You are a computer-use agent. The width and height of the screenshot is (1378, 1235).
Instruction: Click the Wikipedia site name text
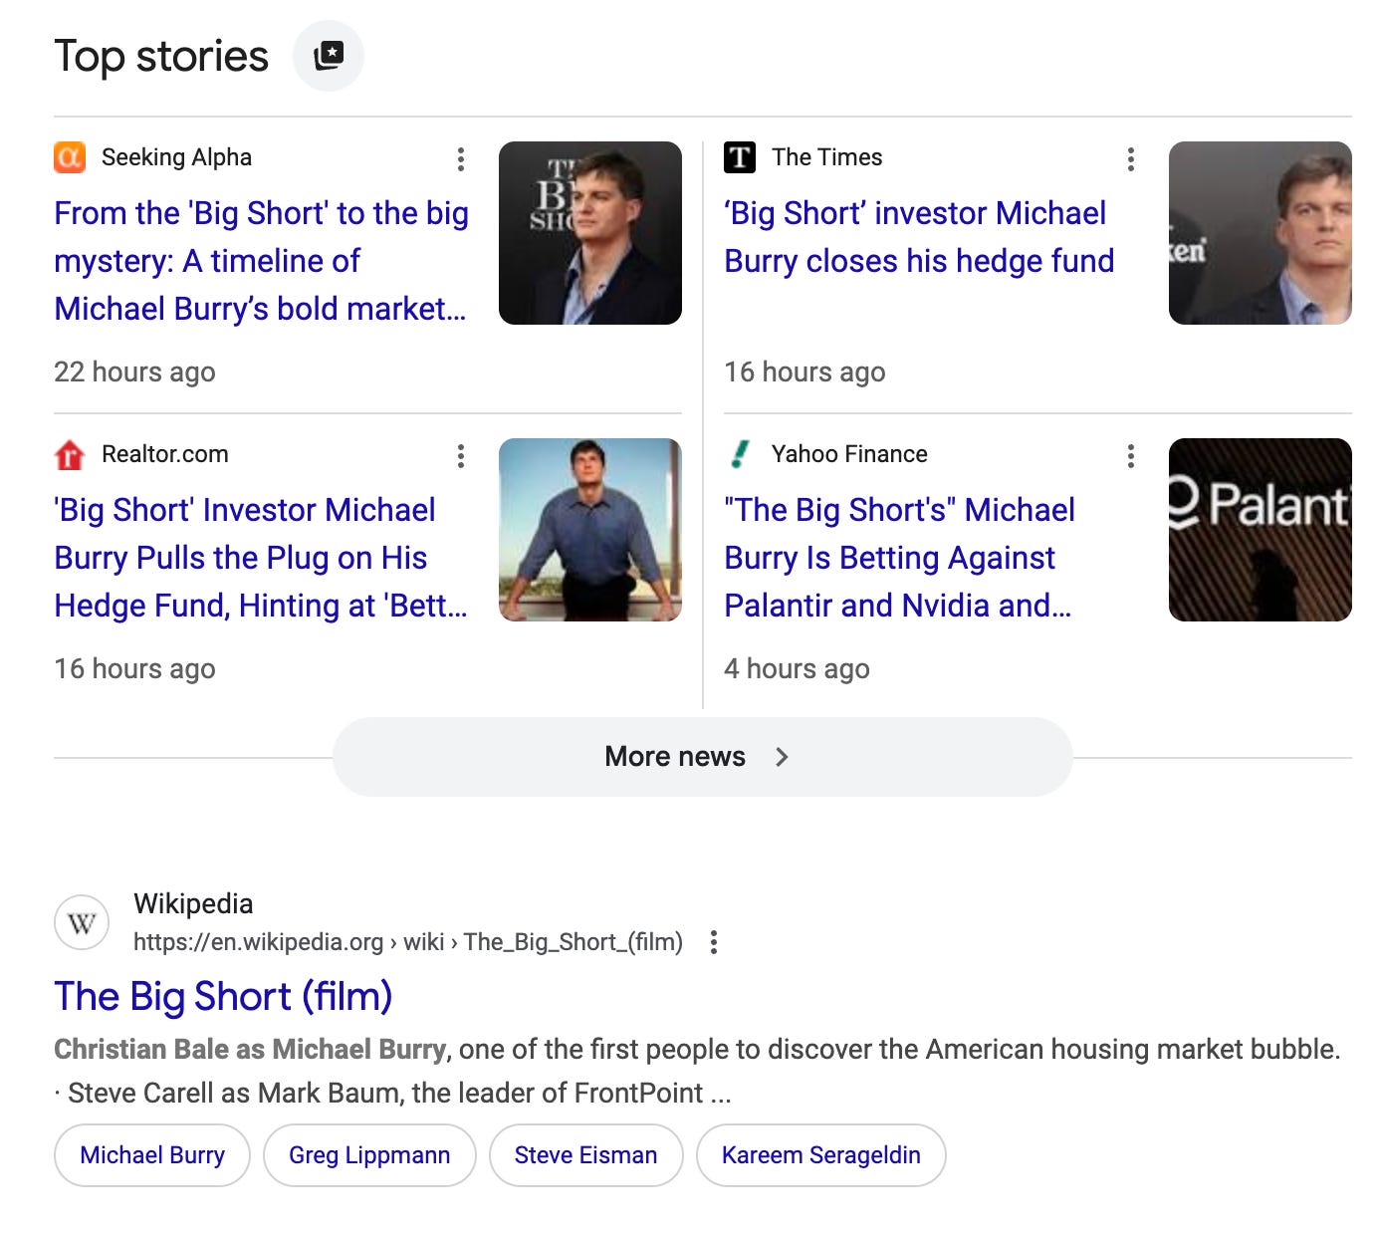[x=193, y=903]
